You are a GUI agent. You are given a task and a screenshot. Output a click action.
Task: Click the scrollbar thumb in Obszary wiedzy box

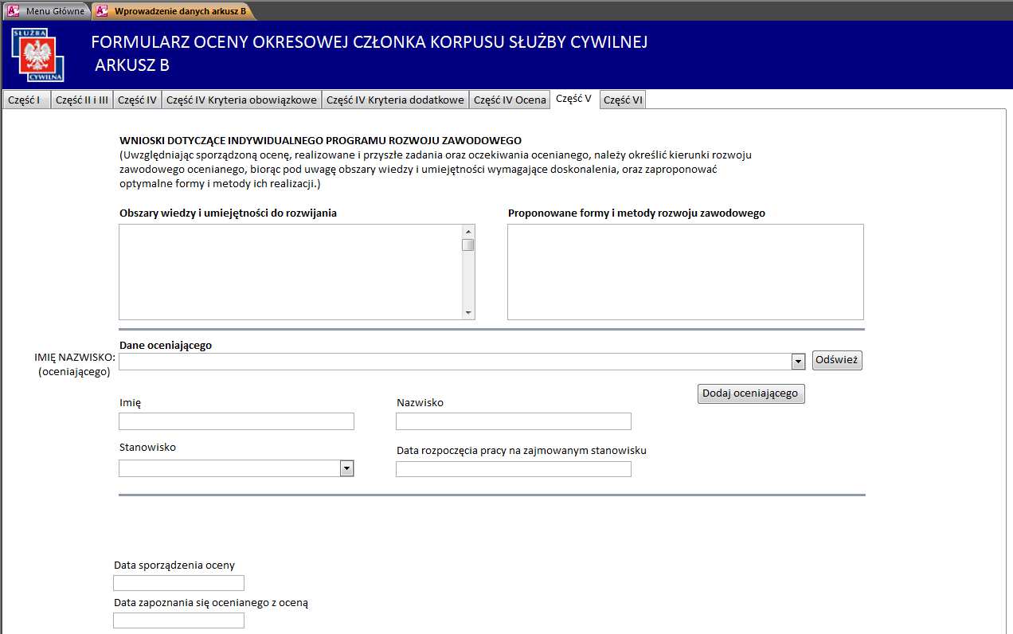pyautogui.click(x=468, y=245)
